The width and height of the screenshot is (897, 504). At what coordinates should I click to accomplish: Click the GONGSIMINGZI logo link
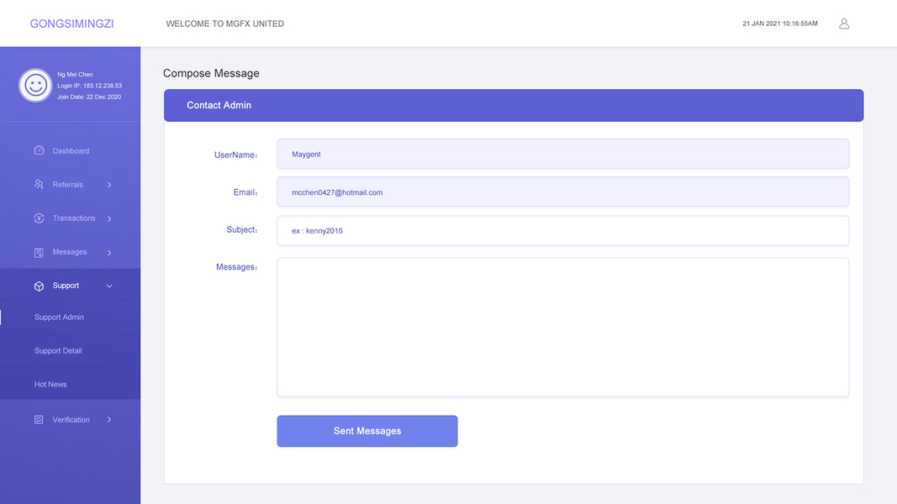point(71,24)
